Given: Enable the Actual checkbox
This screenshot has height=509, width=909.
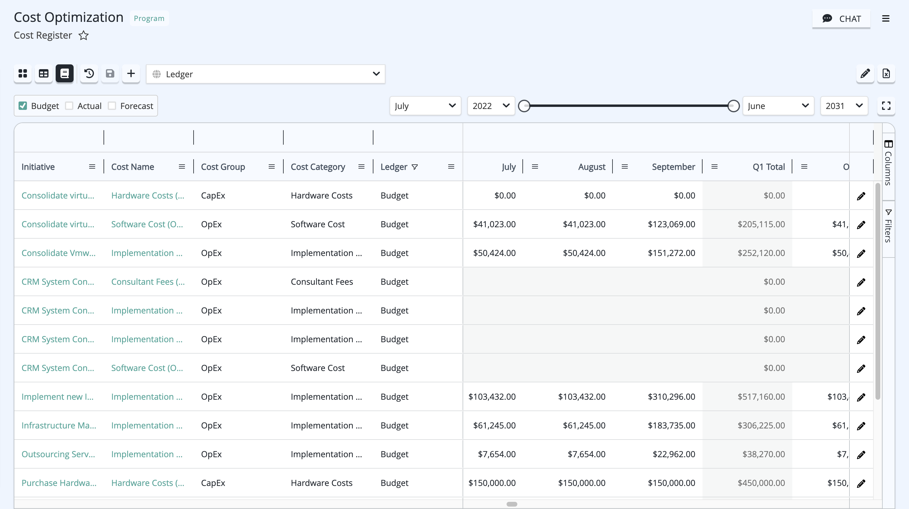Looking at the screenshot, I should [x=69, y=106].
